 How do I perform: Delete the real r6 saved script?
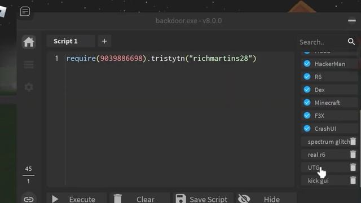click(x=353, y=154)
